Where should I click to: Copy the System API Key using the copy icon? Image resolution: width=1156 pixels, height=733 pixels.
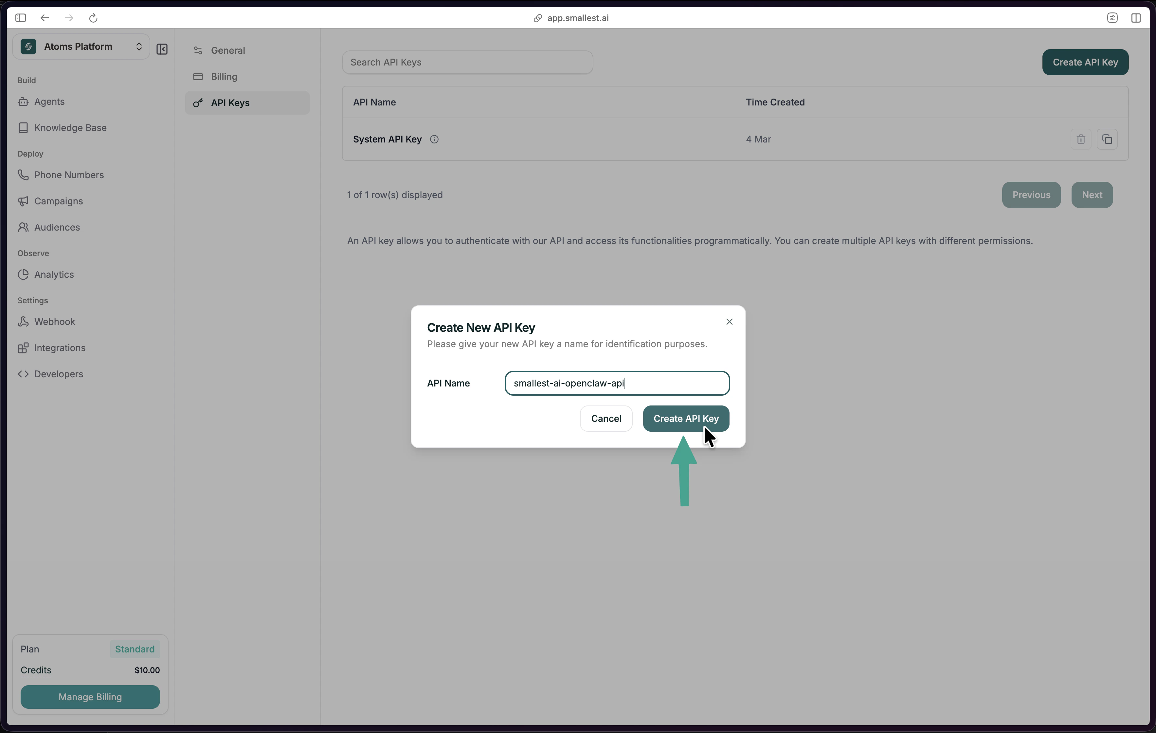click(x=1108, y=139)
